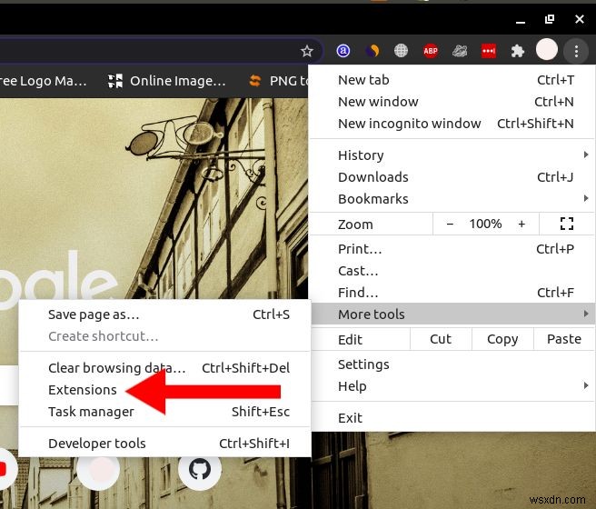This screenshot has height=509, width=596.
Task: Expand the More tools submenu
Action: [x=452, y=314]
